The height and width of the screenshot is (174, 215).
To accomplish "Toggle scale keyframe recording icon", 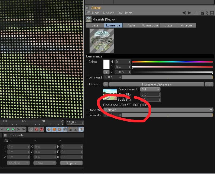I will (x=54, y=129).
